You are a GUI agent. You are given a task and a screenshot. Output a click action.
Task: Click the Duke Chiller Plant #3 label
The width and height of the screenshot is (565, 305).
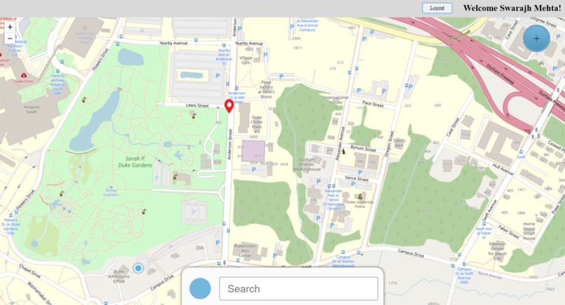pos(257,124)
